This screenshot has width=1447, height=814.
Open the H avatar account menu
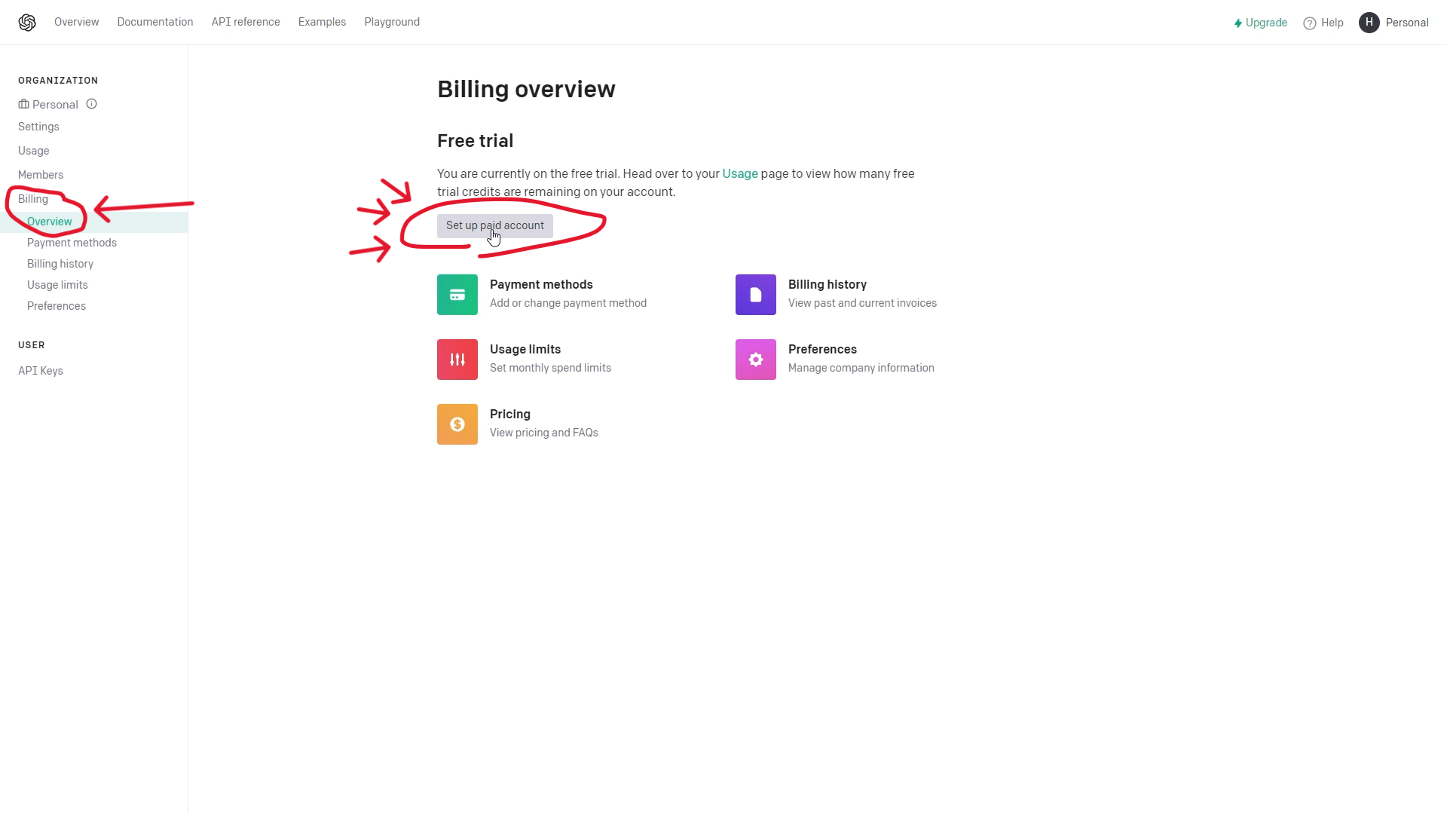[x=1369, y=23]
